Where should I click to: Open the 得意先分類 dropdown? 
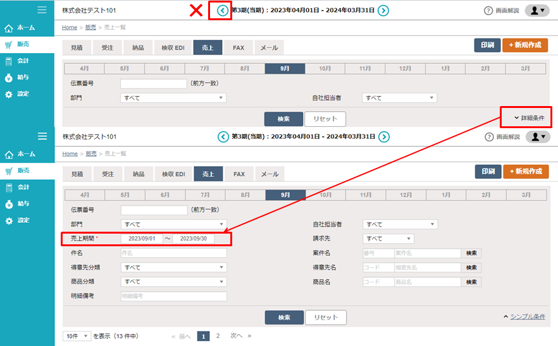173,267
